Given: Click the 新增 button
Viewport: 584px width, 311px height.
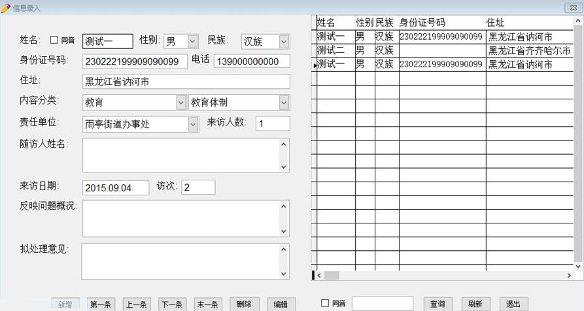Looking at the screenshot, I should (65, 304).
